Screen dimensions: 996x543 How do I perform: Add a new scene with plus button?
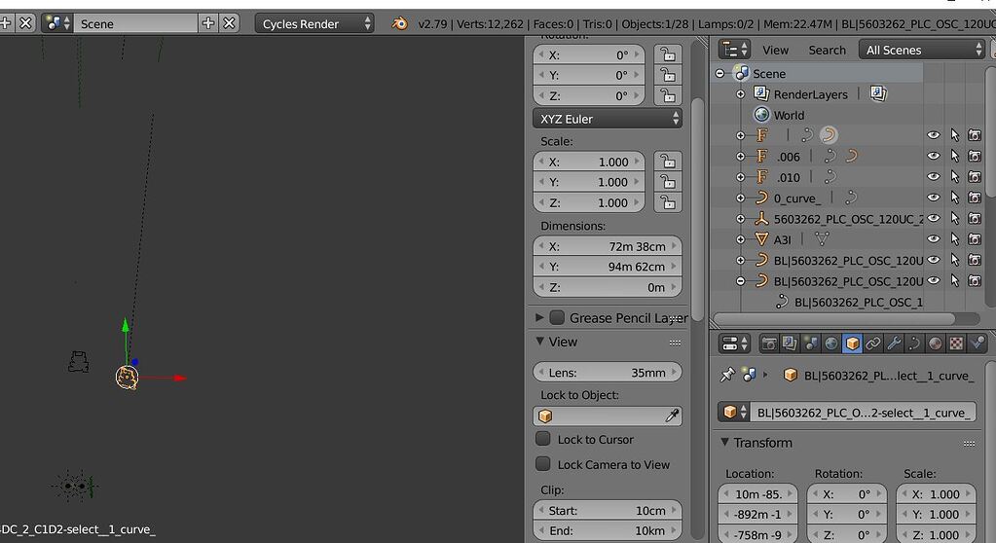[207, 23]
